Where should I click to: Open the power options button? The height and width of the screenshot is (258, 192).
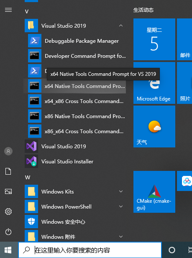(x=8, y=232)
